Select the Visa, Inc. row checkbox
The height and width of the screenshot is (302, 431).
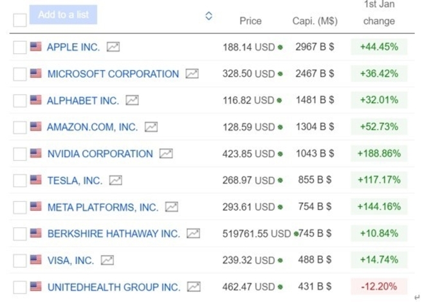(20, 261)
